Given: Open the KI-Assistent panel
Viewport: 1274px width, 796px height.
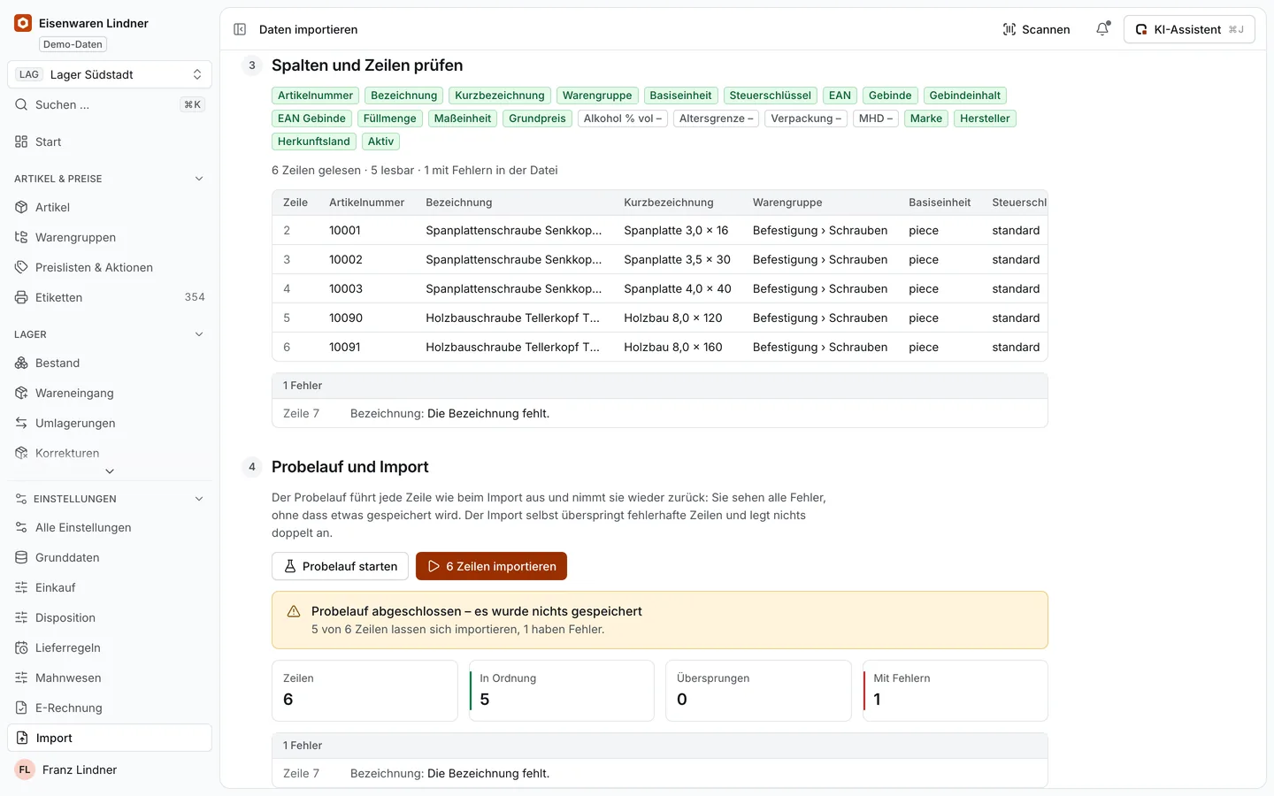Looking at the screenshot, I should coord(1189,29).
